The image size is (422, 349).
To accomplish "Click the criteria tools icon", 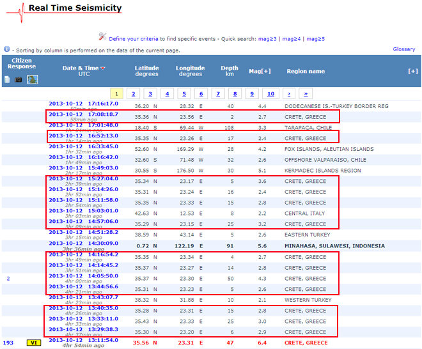I will tap(102, 37).
